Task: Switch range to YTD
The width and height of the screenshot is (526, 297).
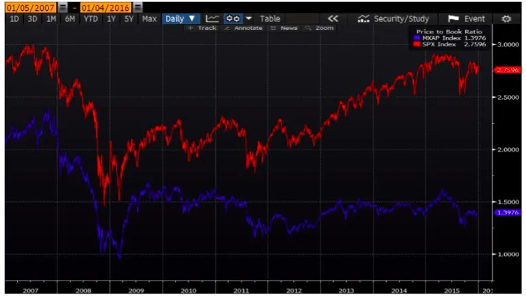Action: click(x=91, y=18)
